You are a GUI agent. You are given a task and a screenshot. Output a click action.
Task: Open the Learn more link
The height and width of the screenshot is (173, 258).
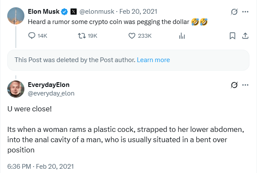point(153,60)
